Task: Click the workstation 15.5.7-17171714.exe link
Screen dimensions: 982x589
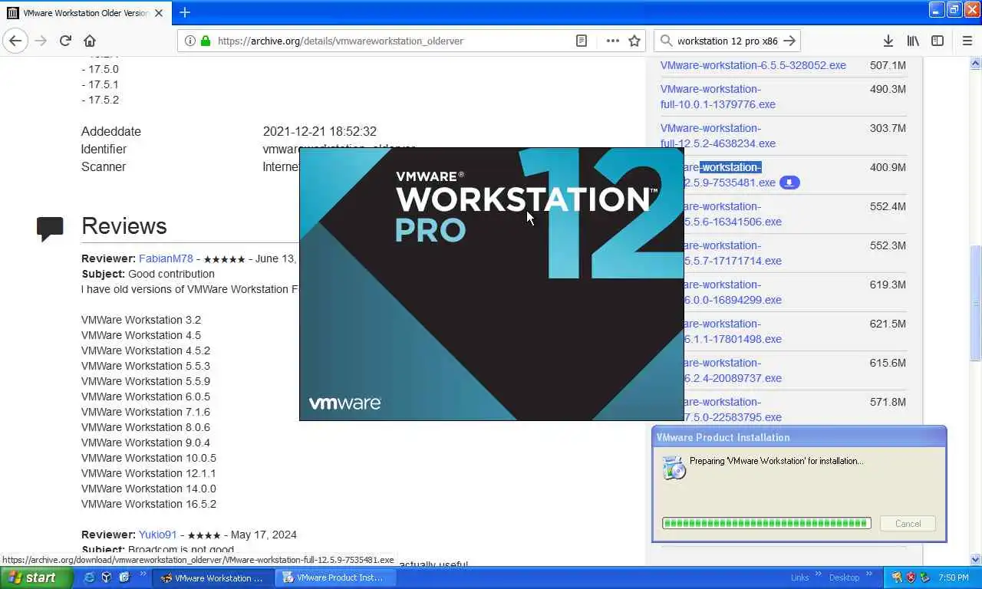Action: point(733,253)
